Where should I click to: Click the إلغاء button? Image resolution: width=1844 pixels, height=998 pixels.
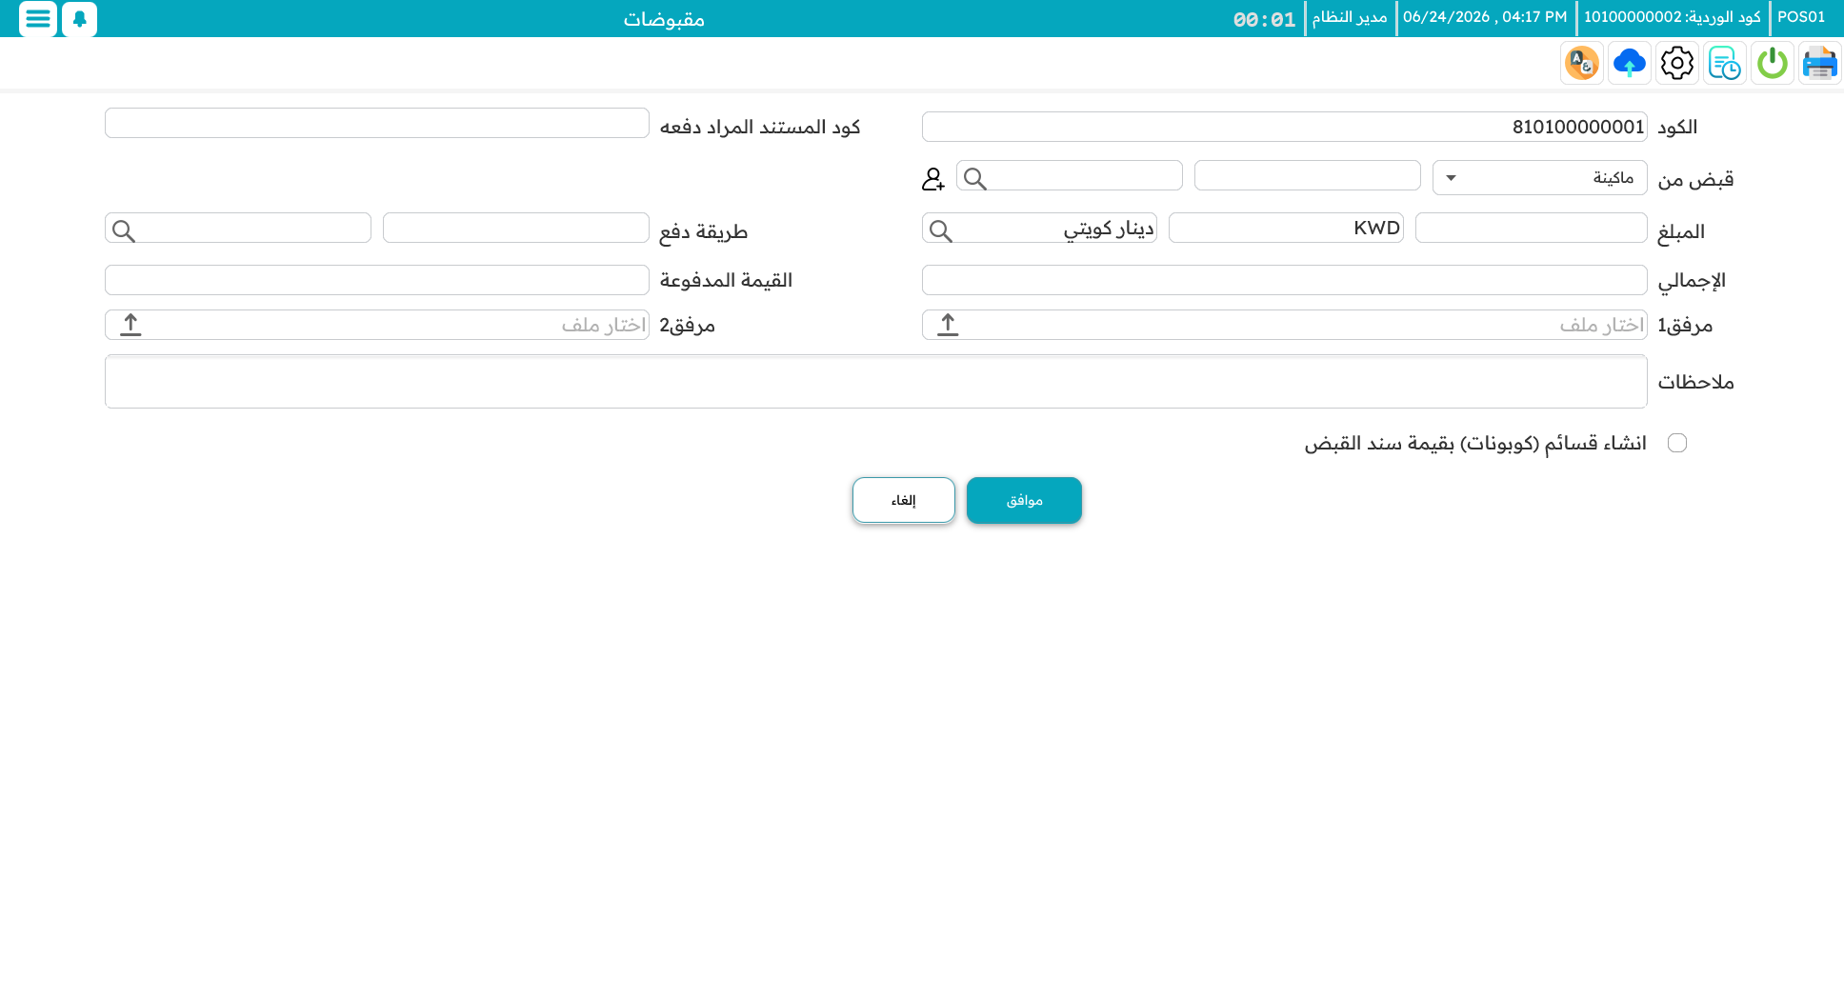(x=903, y=500)
